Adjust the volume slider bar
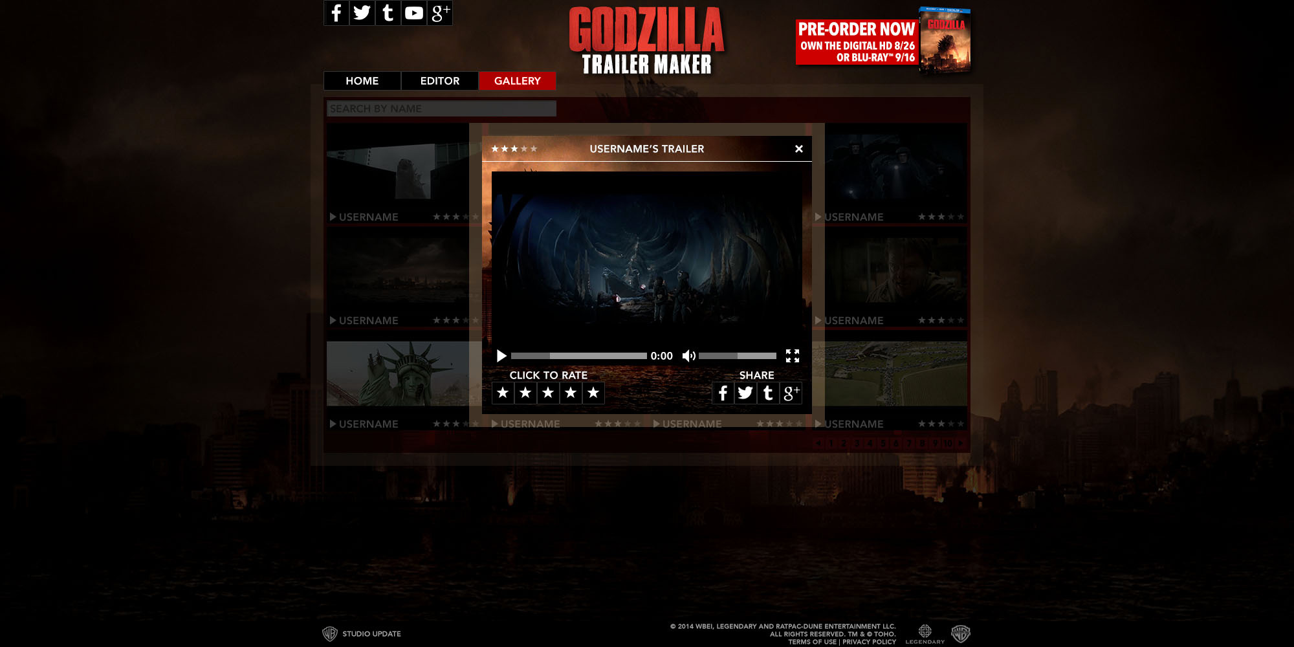The width and height of the screenshot is (1294, 647). (x=737, y=356)
